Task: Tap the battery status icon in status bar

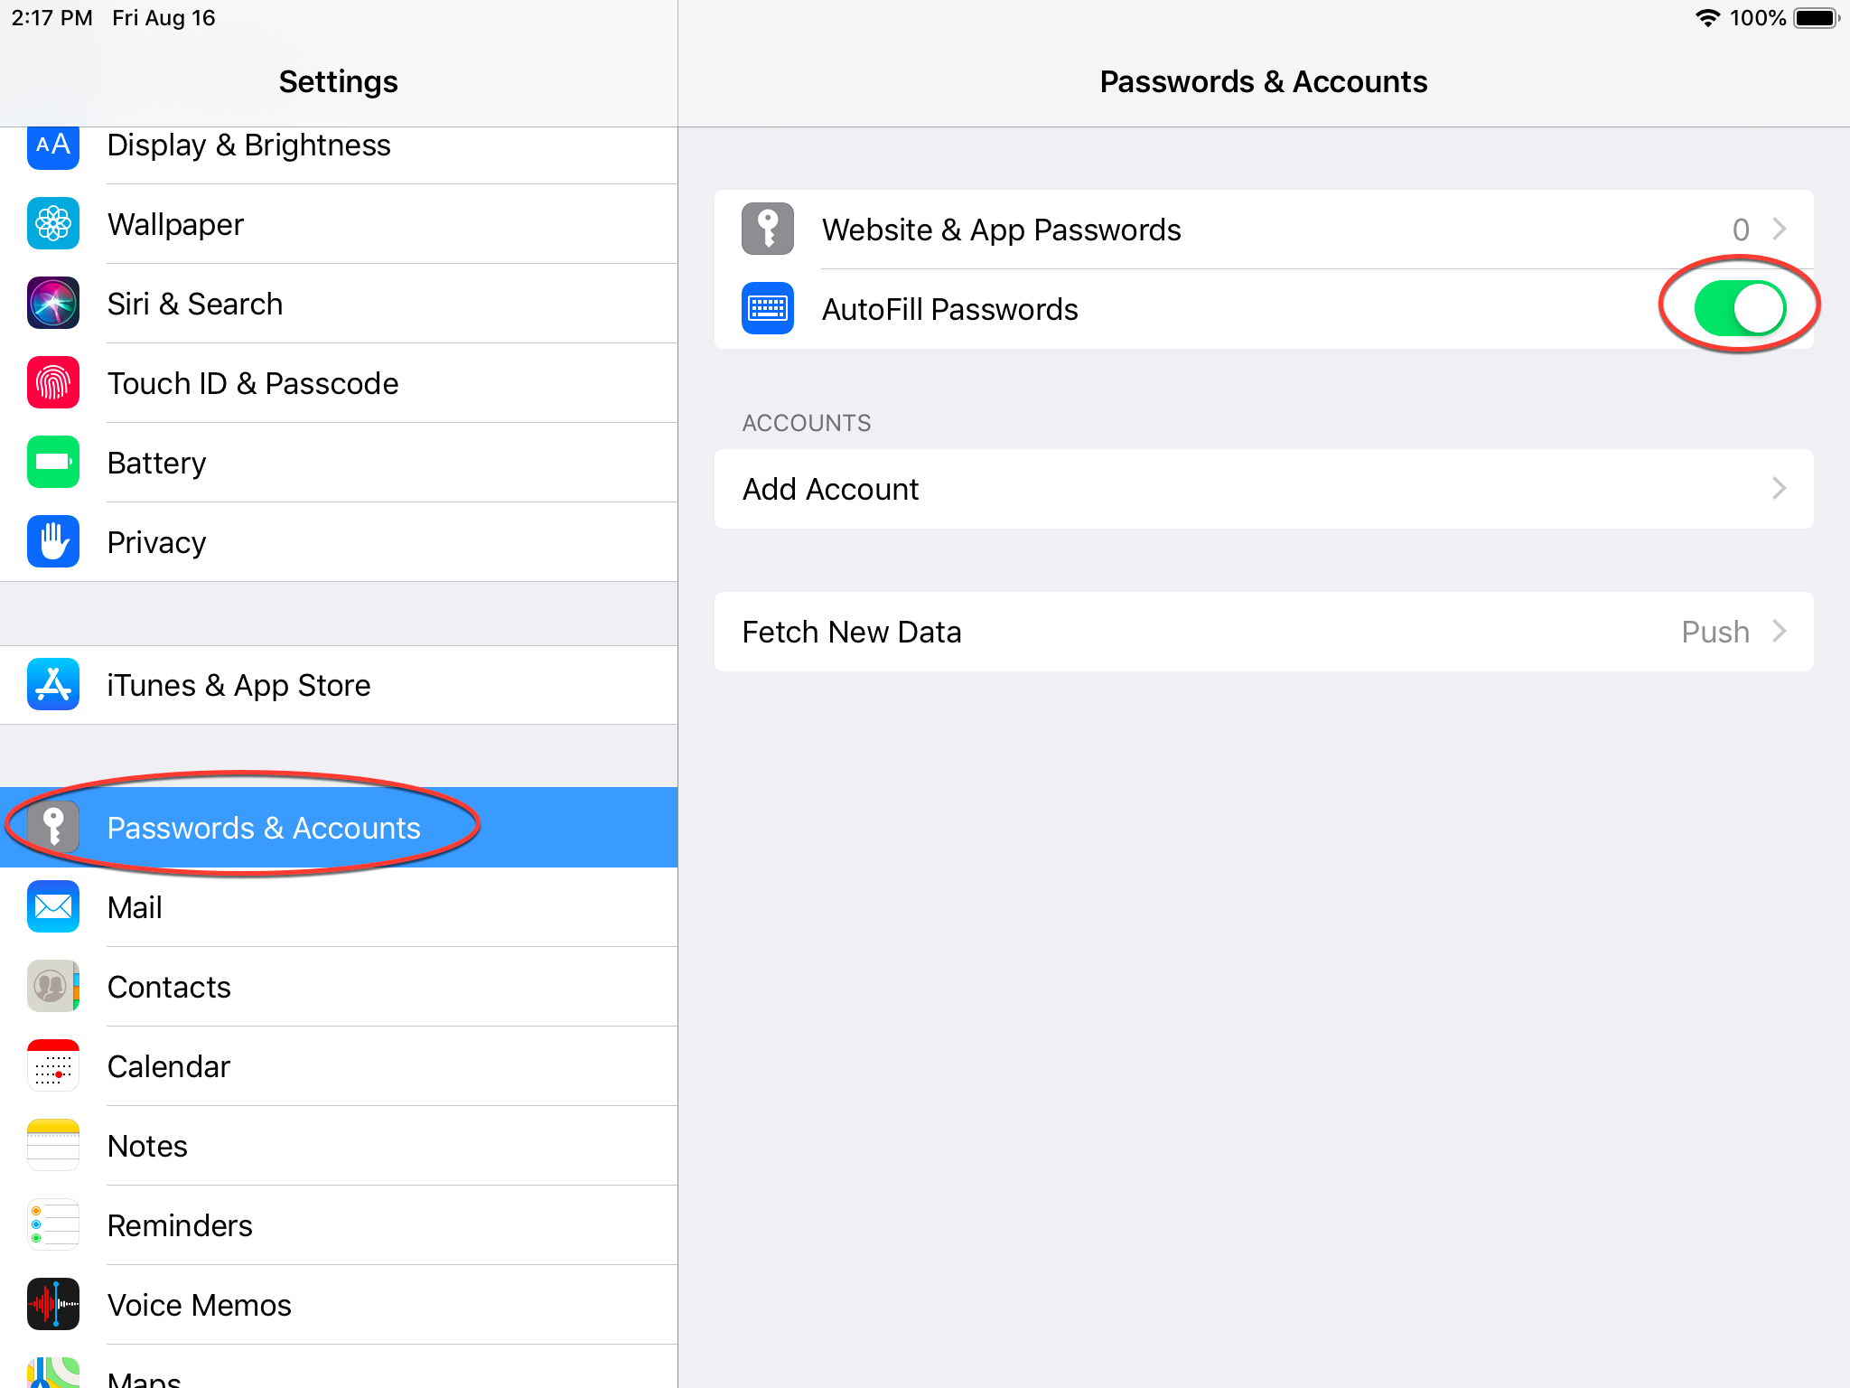Action: pyautogui.click(x=1817, y=18)
